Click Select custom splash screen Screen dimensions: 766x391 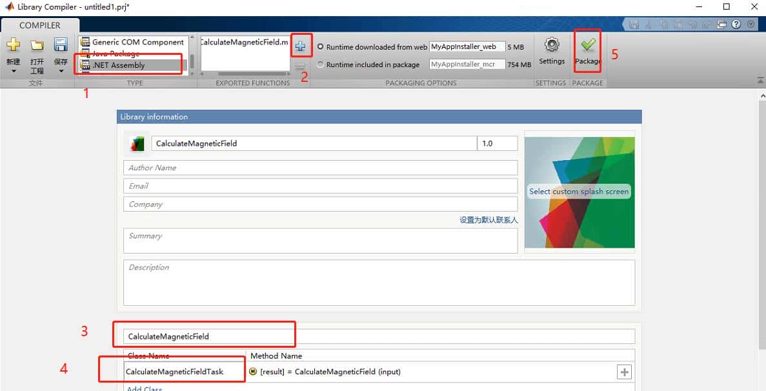click(579, 191)
